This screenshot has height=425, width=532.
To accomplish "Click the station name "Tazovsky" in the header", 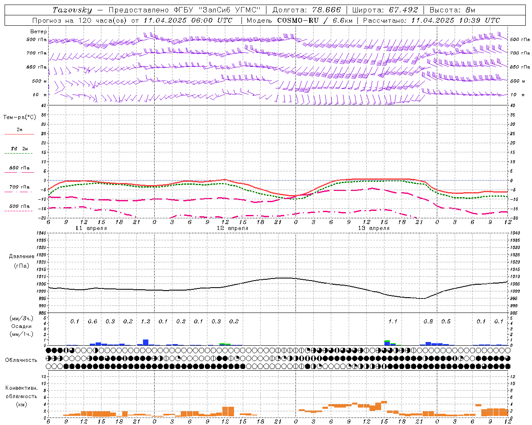I will pos(72,10).
